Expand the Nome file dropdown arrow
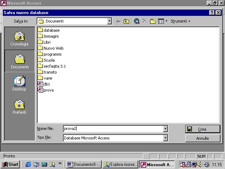The width and height of the screenshot is (225, 169). [165, 129]
